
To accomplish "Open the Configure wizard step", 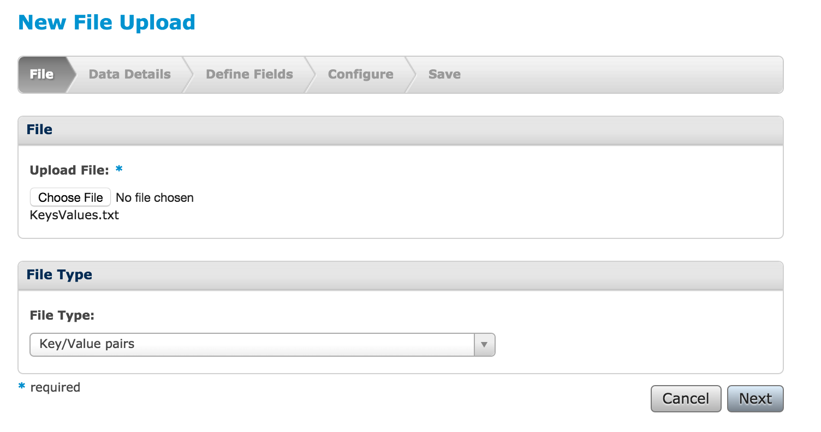I will pos(360,74).
